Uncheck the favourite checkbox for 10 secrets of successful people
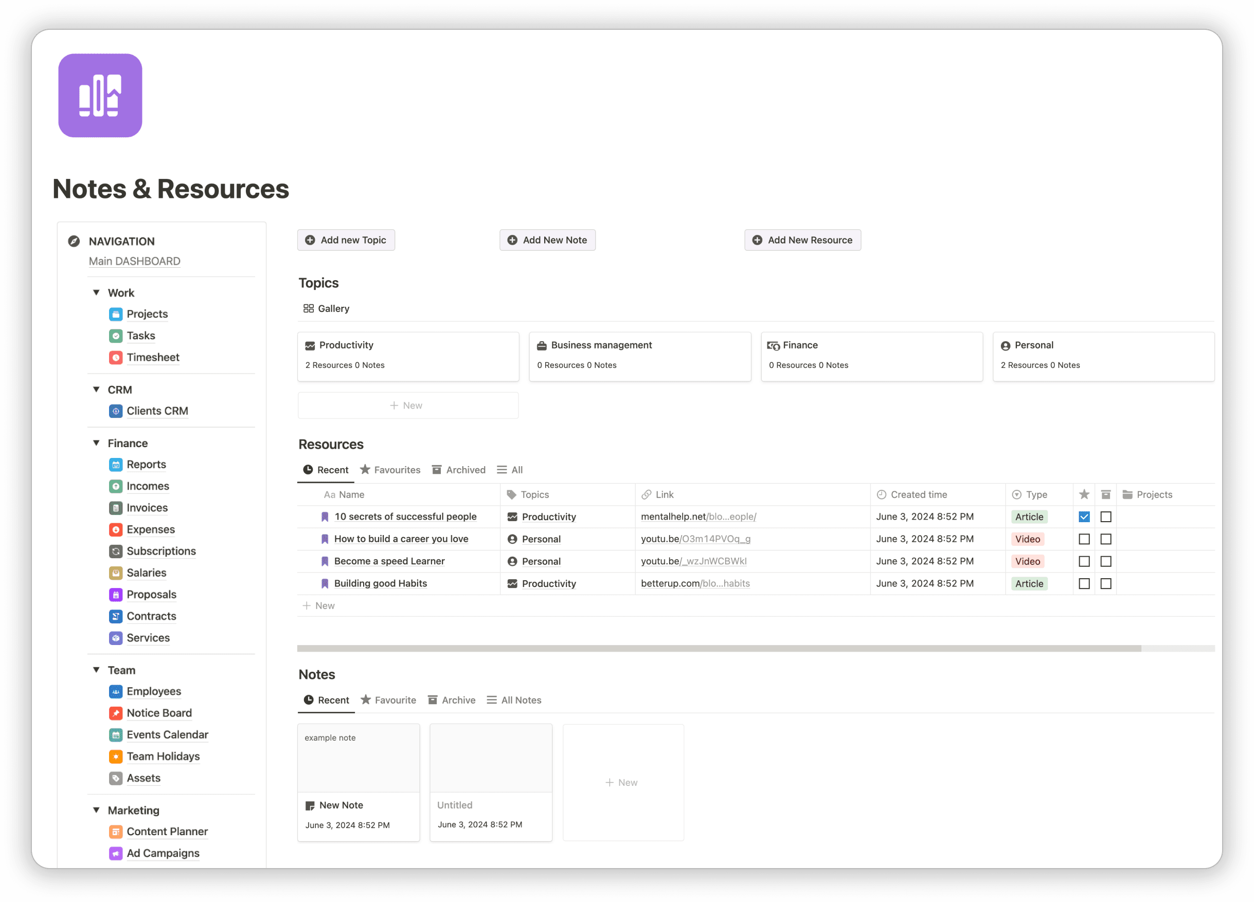This screenshot has width=1254, height=902. coord(1084,517)
